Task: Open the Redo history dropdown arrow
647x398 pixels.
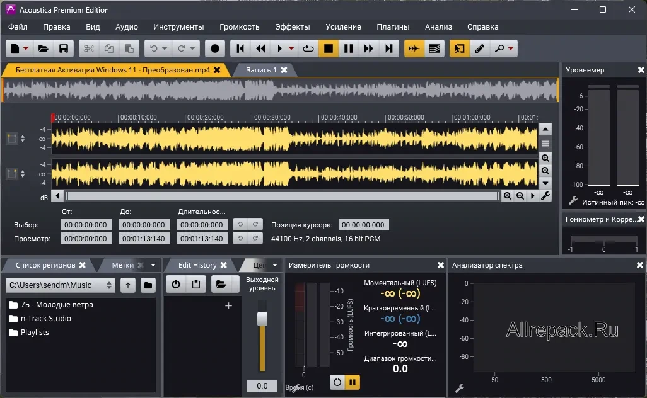Action: 192,48
